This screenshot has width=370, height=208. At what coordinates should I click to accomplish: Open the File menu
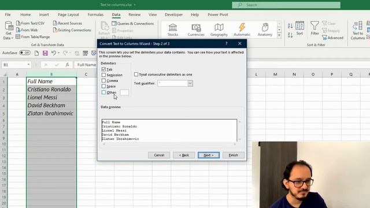8,14
